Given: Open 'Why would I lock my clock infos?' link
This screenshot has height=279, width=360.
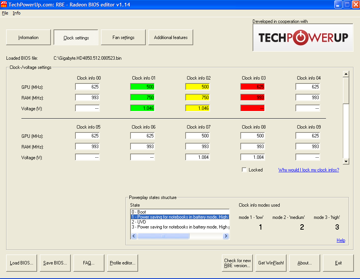Looking at the screenshot, I should [x=308, y=170].
